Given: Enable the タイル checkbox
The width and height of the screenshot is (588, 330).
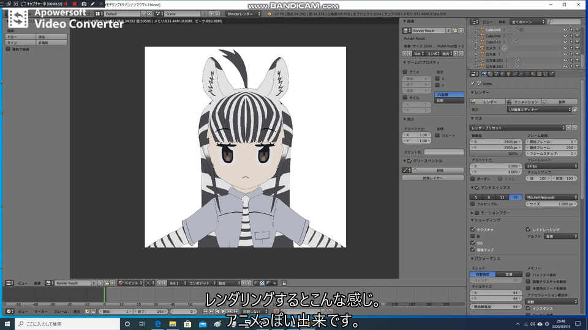Looking at the screenshot, I should coord(405,98).
